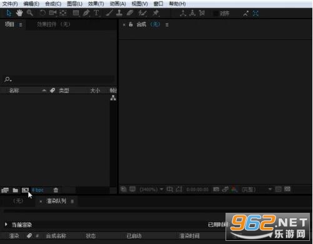The width and height of the screenshot is (313, 244).
Task: Toggle mask and shape path visibility
Action: pos(179,189)
